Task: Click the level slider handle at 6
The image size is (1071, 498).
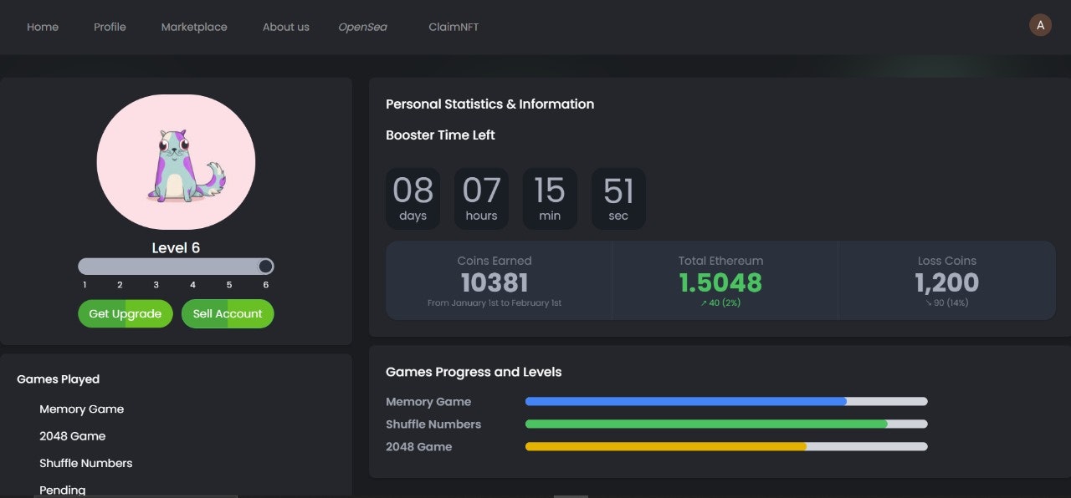Action: tap(265, 267)
